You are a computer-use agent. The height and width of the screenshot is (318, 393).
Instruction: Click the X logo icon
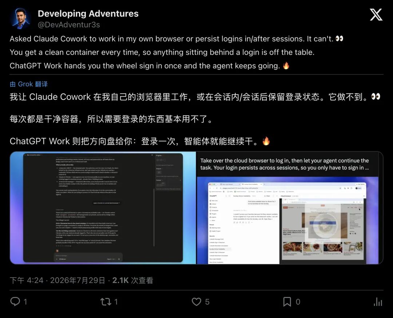tap(376, 15)
